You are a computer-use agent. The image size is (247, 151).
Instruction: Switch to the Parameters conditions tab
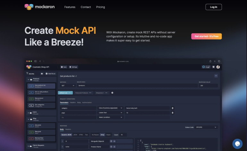64,102
